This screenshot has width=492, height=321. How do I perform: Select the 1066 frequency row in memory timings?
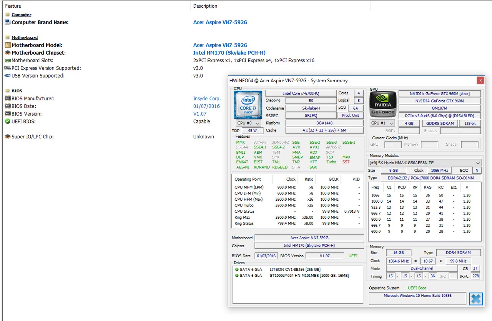pyautogui.click(x=424, y=195)
